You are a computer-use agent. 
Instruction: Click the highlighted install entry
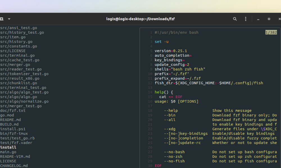point(8,148)
